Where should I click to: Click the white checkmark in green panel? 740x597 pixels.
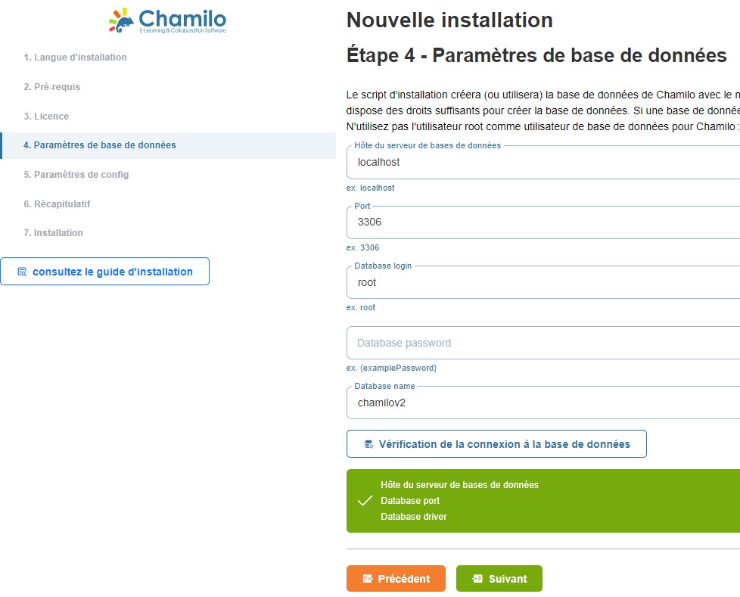point(365,501)
